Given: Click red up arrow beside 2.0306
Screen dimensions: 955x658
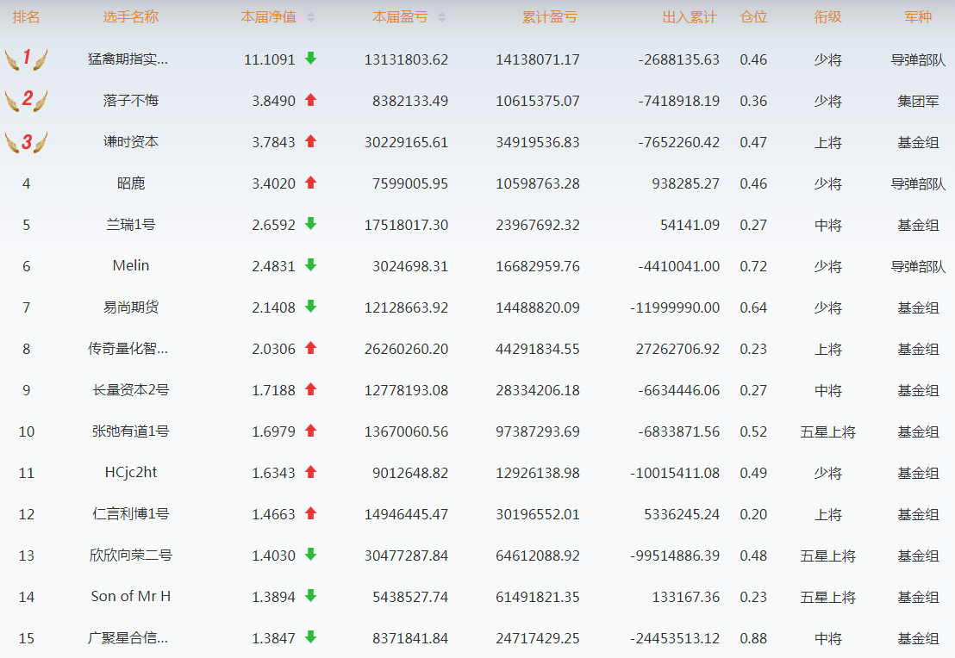Looking at the screenshot, I should [x=310, y=348].
